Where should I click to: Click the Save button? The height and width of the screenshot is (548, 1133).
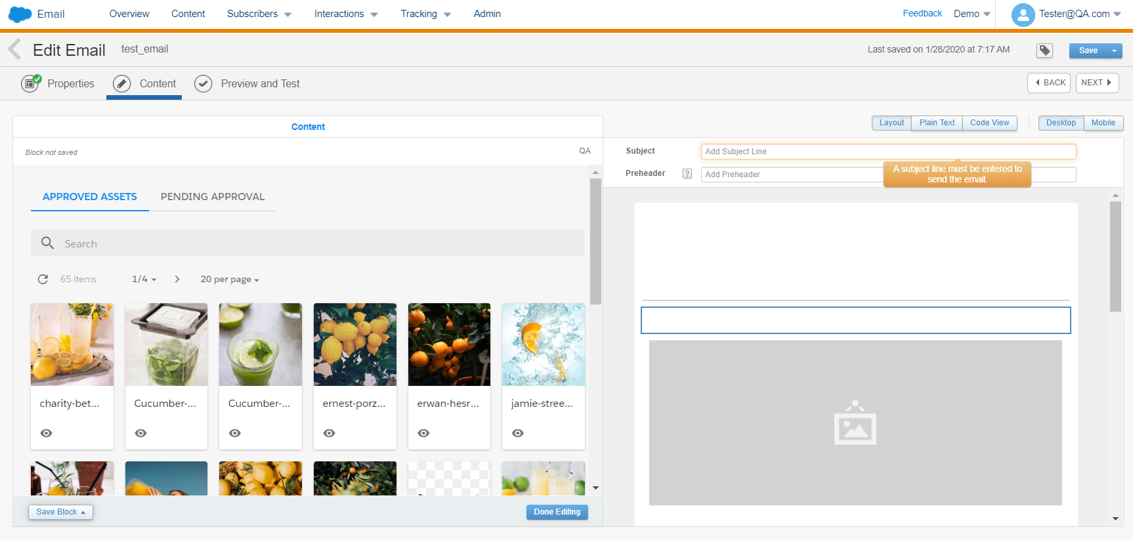[x=1088, y=51]
